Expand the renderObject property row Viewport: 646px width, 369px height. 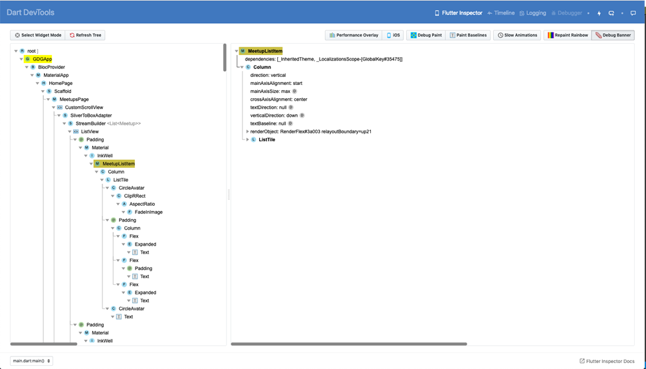point(247,131)
